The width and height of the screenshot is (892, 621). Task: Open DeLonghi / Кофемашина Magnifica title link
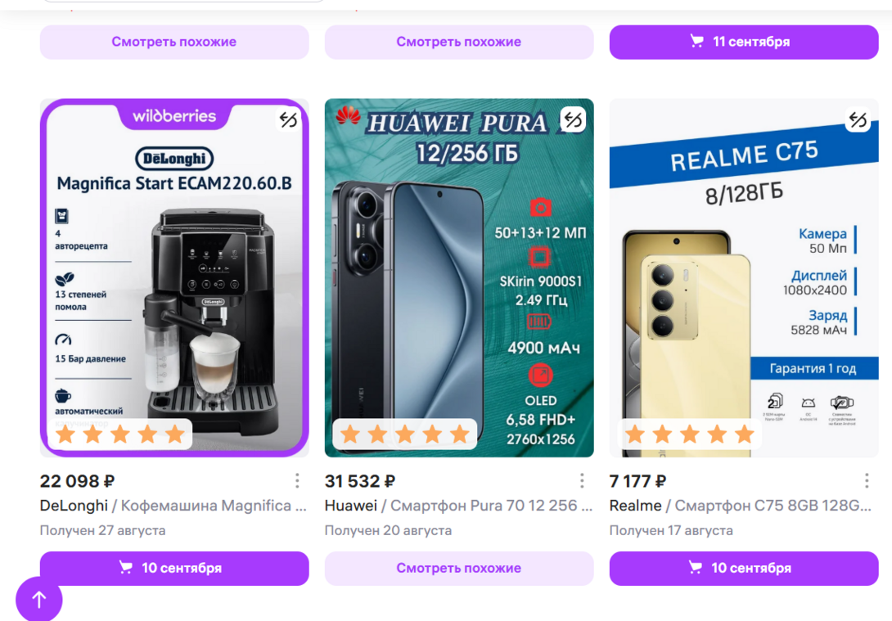pyautogui.click(x=173, y=506)
